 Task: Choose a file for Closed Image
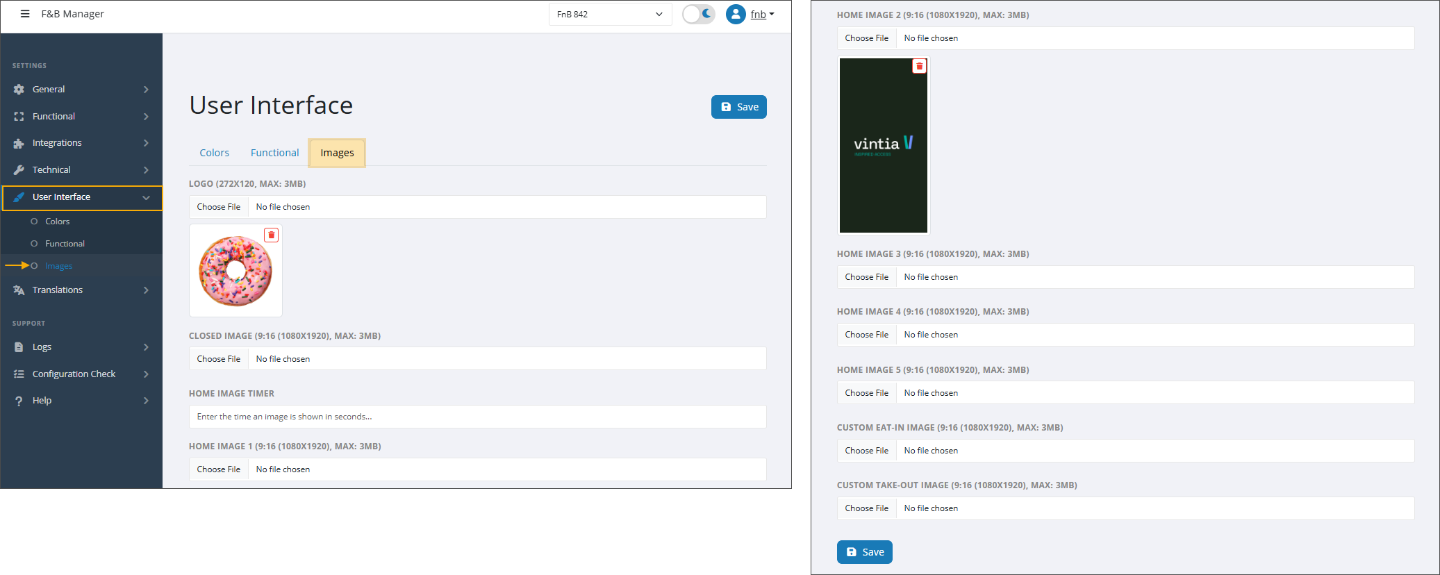(x=219, y=359)
